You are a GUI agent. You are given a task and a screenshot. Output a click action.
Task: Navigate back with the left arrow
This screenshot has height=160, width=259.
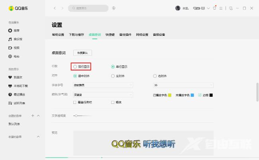[55, 8]
